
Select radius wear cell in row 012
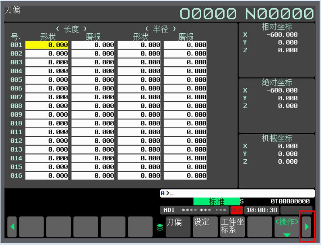click(185, 141)
